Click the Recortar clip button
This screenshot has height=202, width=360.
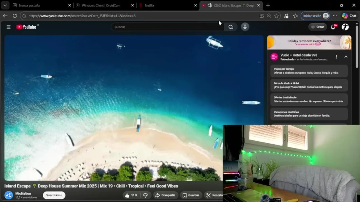click(x=214, y=195)
